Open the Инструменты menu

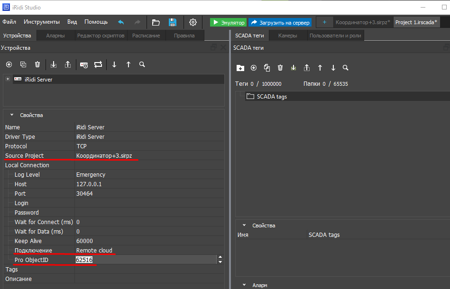42,22
